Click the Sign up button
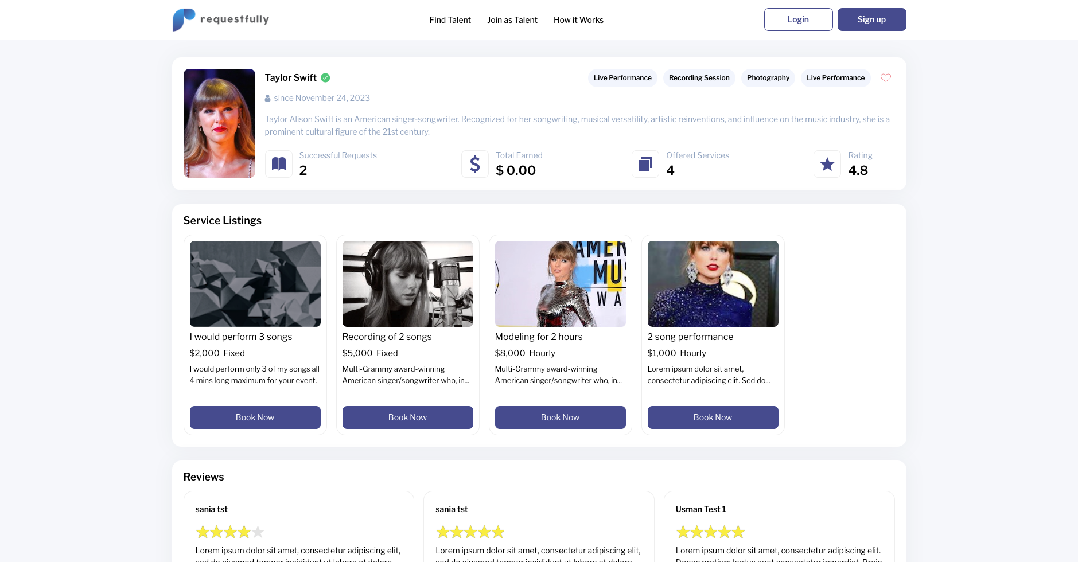 (x=871, y=19)
